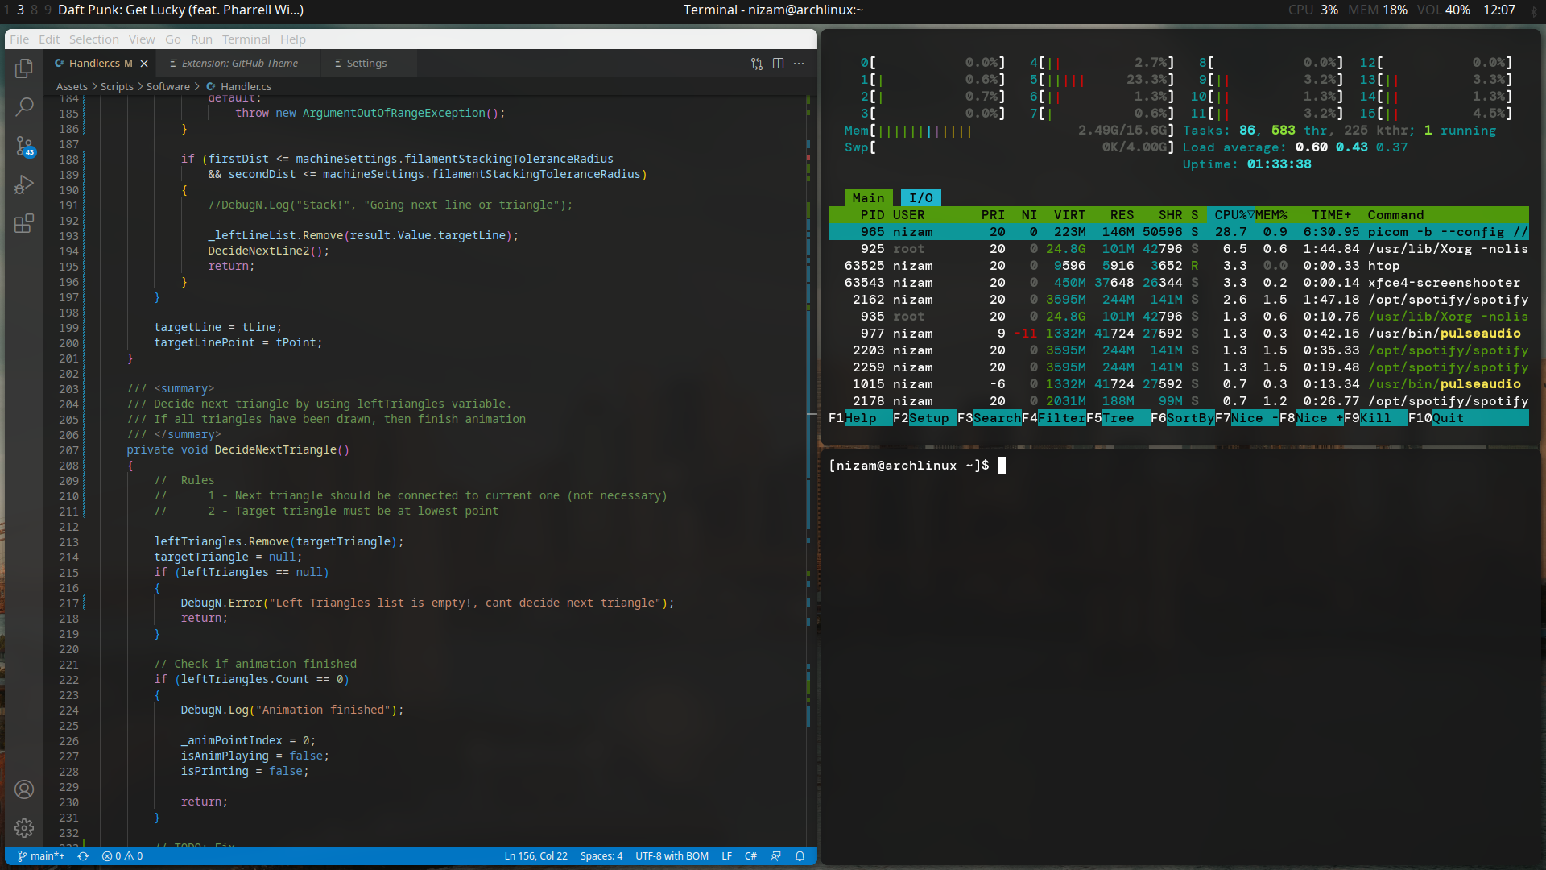Image resolution: width=1546 pixels, height=870 pixels.
Task: Open the Terminal menu
Action: coord(246,39)
